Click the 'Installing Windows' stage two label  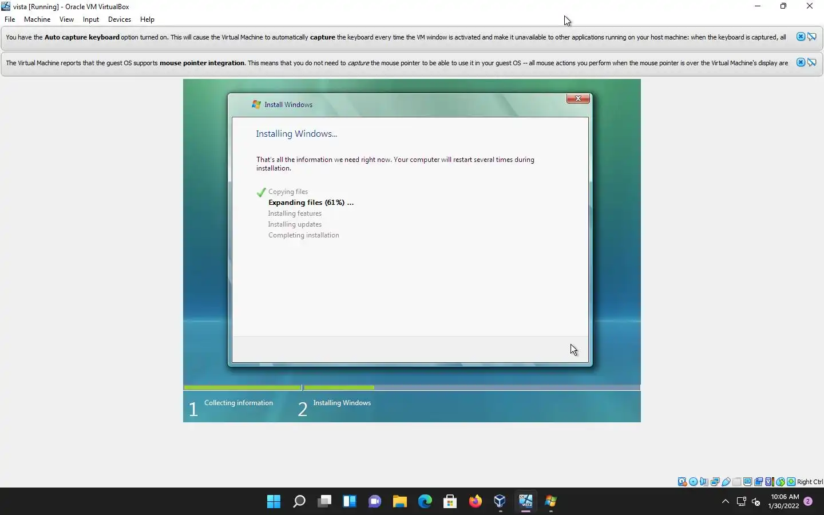[x=342, y=403]
